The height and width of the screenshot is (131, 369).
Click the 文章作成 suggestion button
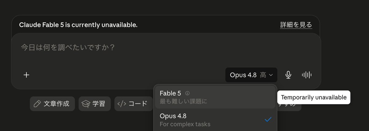tap(52, 104)
